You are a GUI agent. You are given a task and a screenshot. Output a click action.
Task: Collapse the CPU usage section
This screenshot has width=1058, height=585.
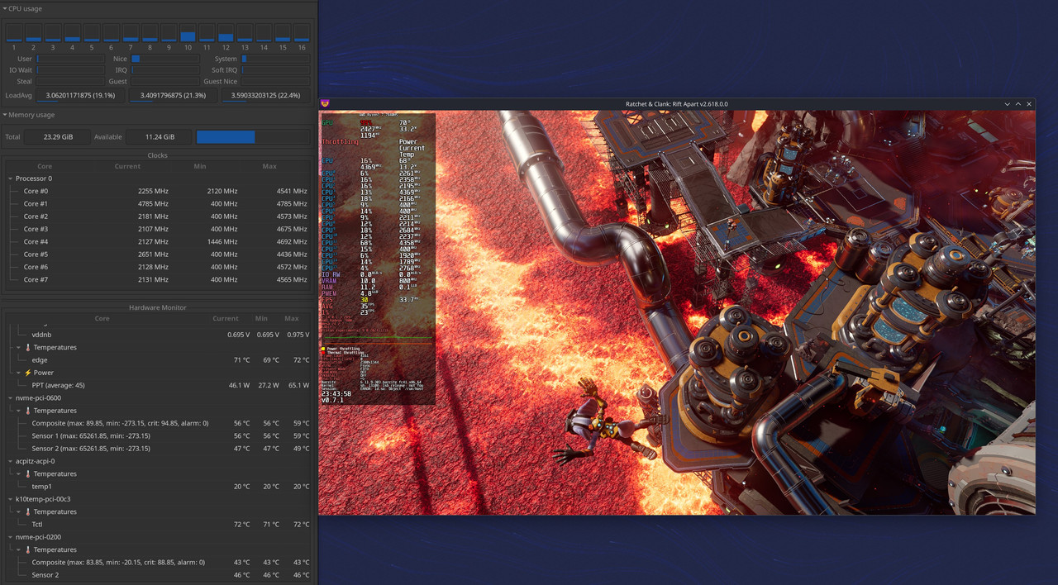pyautogui.click(x=4, y=8)
